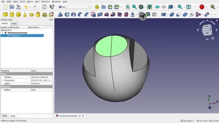Viewport: 219px width, 123px height.
Task: Expand the Placement property row
Action: (2, 80)
